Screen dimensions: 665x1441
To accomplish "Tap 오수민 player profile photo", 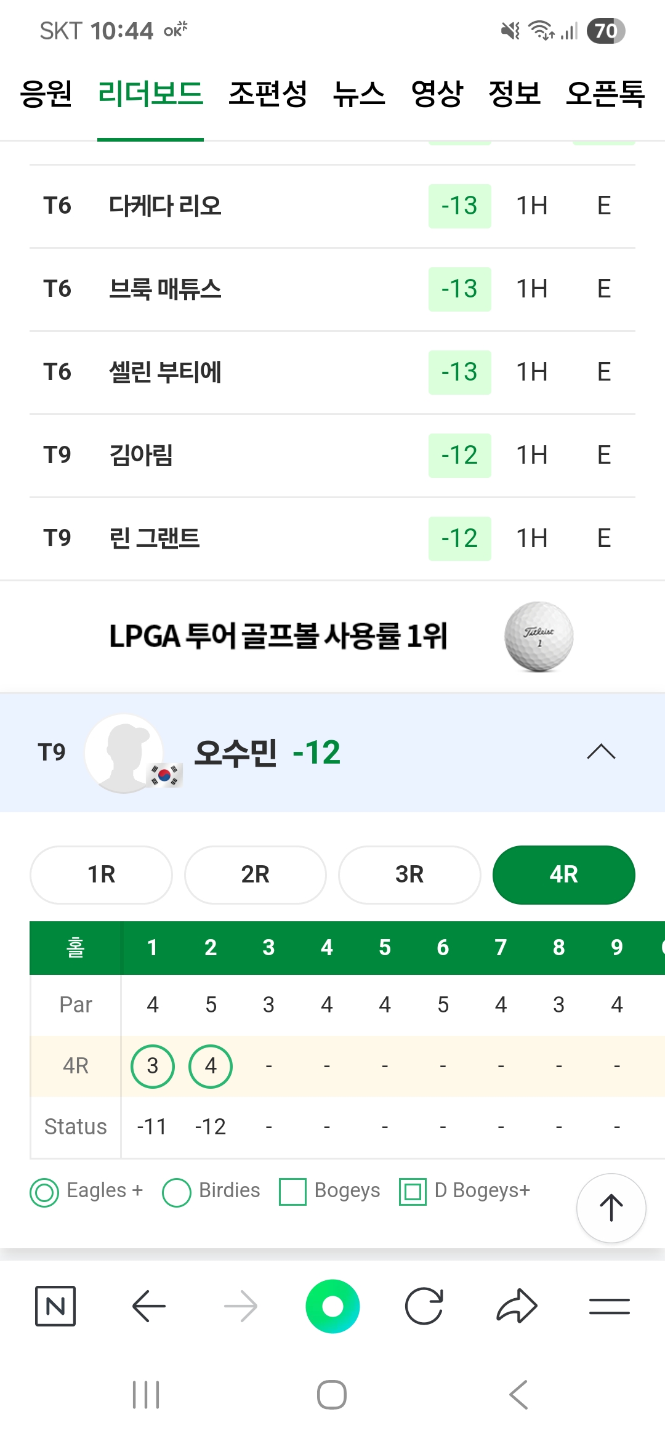I will click(x=125, y=753).
